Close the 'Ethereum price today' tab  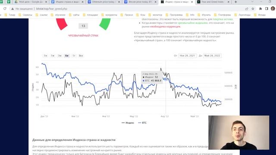pyautogui.click(x=119, y=2)
